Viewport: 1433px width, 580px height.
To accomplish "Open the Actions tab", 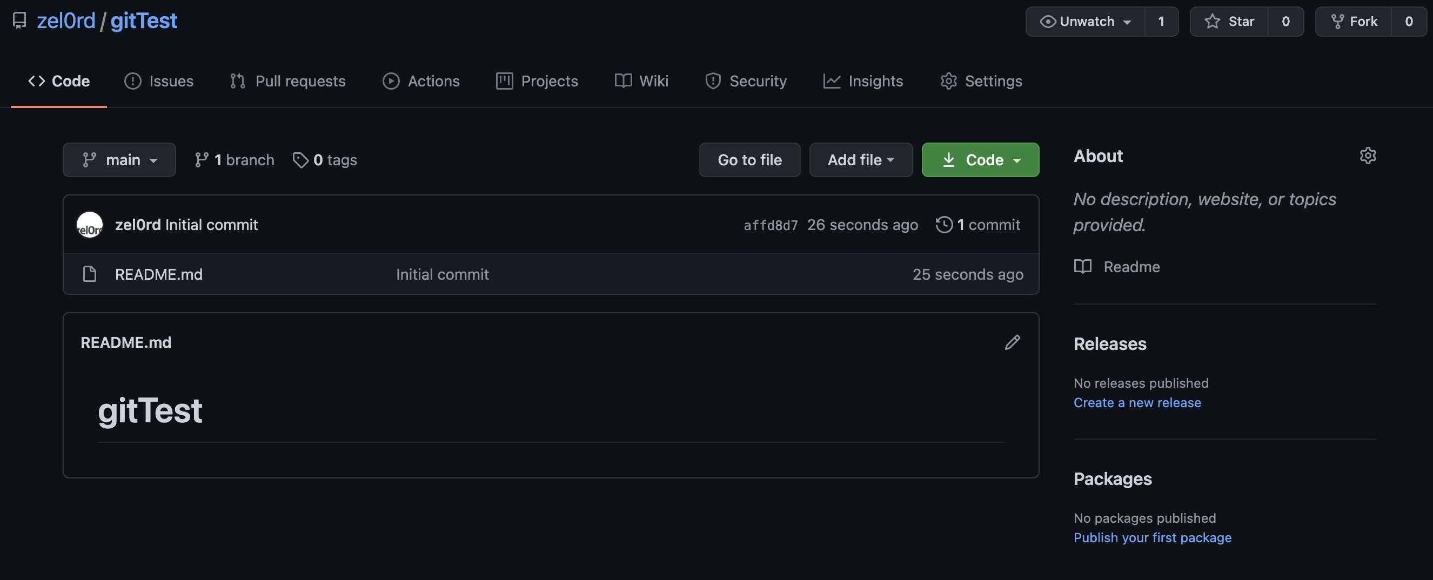I will [x=421, y=81].
